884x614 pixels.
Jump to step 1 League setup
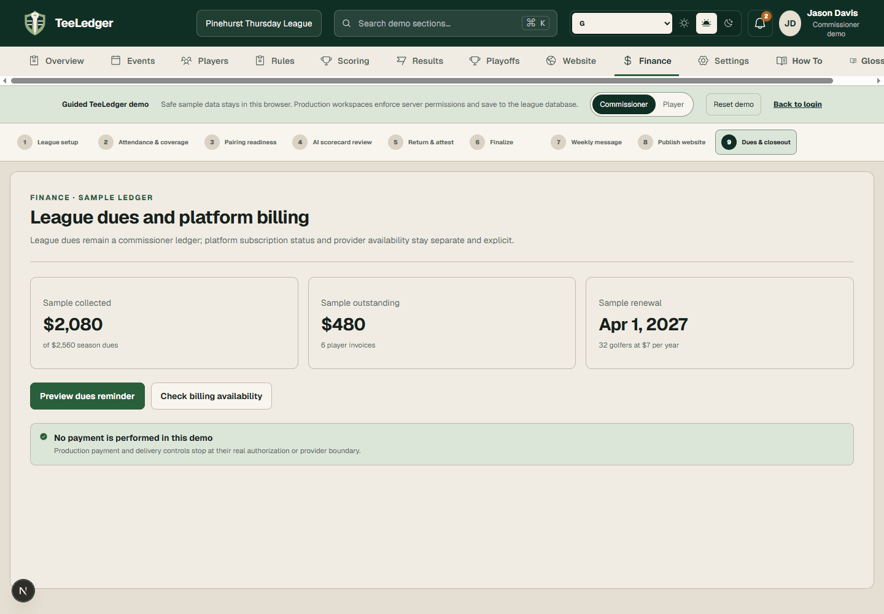(x=48, y=142)
